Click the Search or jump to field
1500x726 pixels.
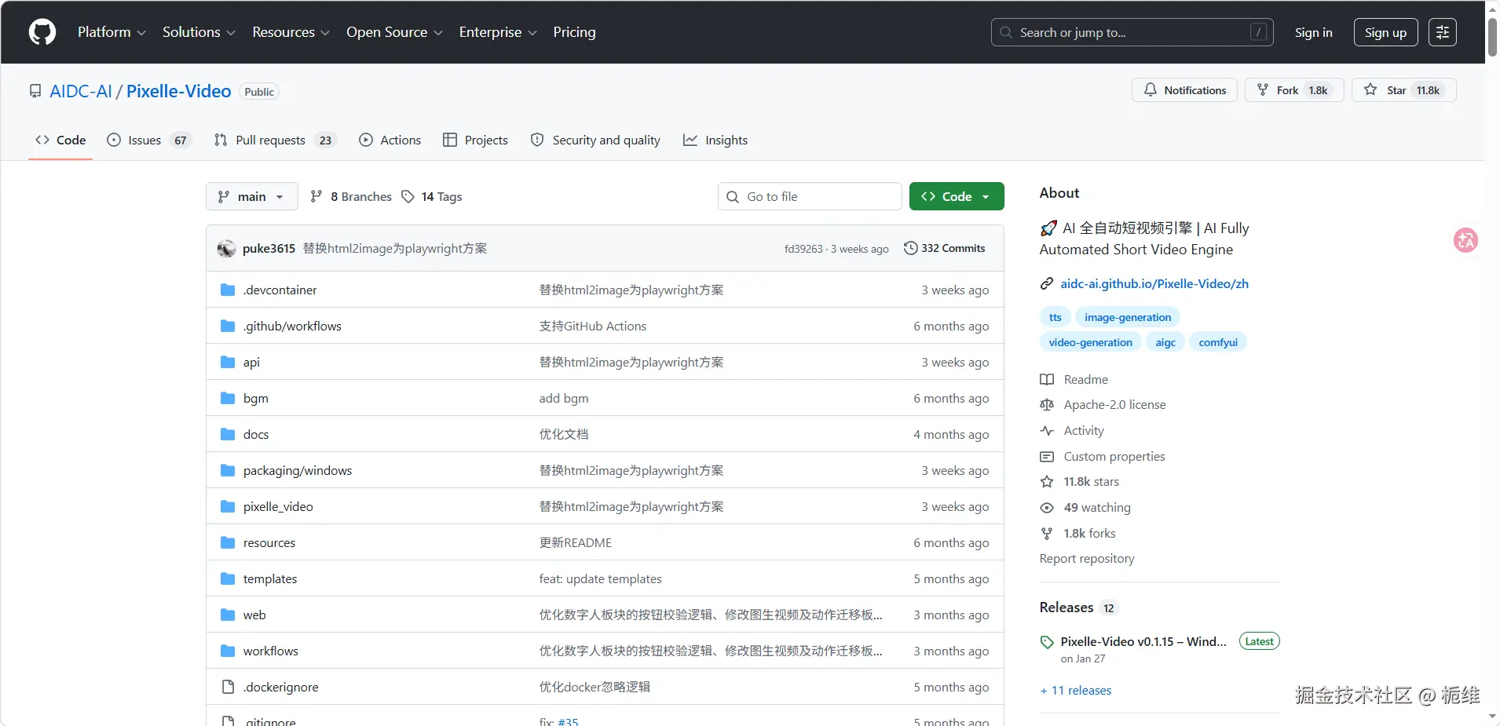(x=1132, y=32)
